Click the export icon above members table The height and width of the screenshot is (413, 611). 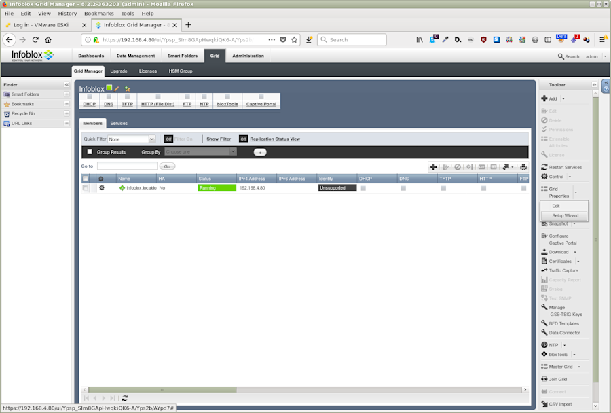[x=506, y=167]
